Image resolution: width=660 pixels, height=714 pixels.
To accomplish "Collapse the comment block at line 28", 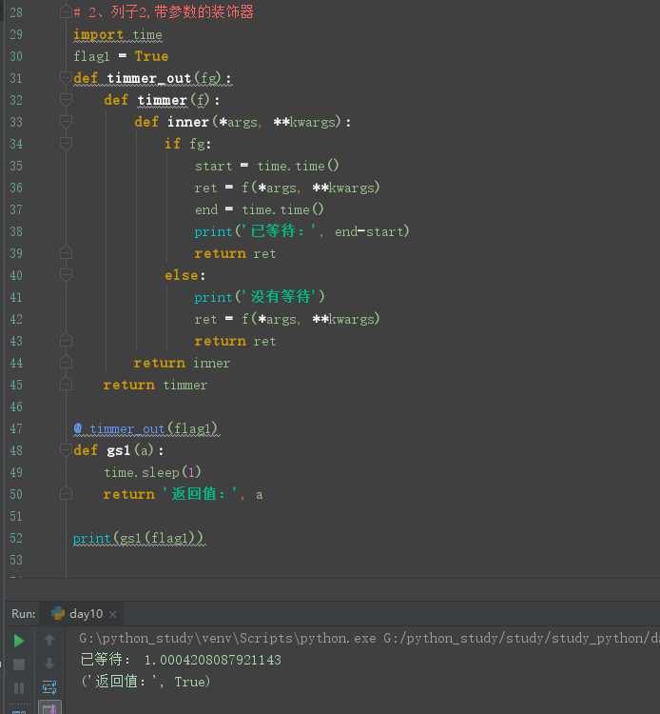I will coord(65,12).
